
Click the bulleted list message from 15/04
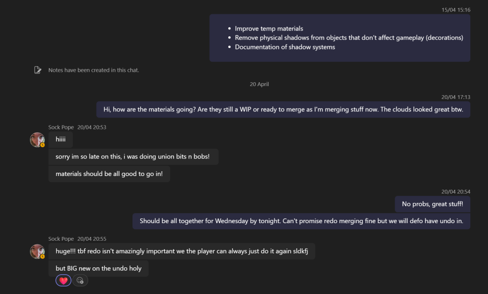(340, 38)
